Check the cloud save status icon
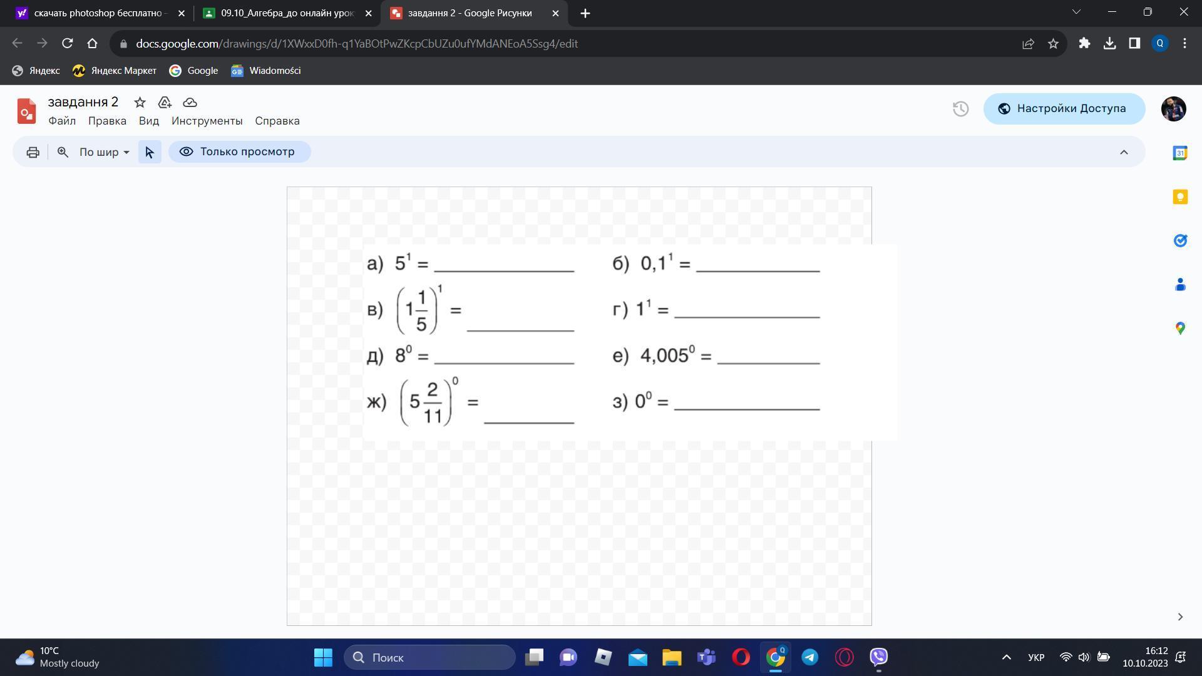Screen dimensions: 1202x676 click(x=190, y=102)
